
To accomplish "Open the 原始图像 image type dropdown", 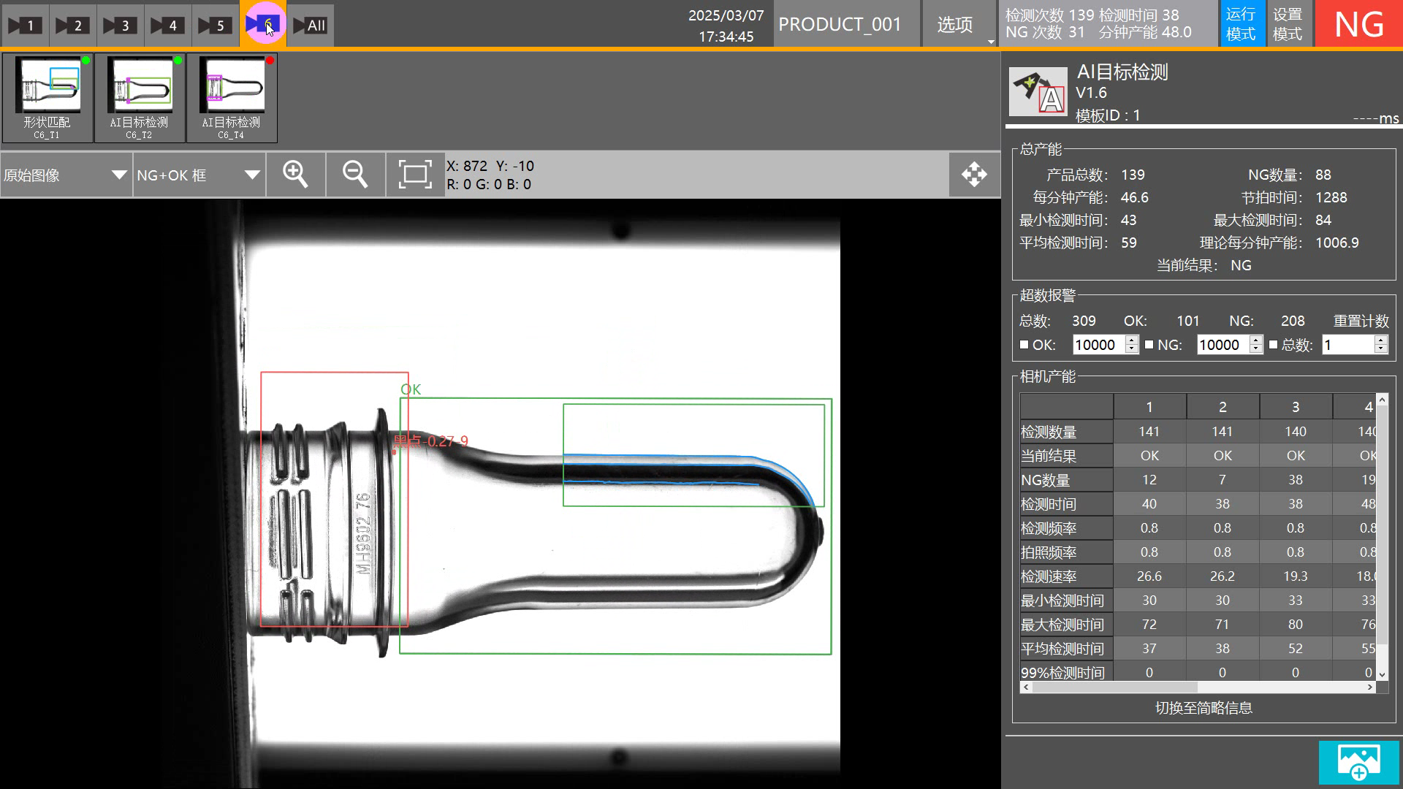I will click(x=66, y=175).
